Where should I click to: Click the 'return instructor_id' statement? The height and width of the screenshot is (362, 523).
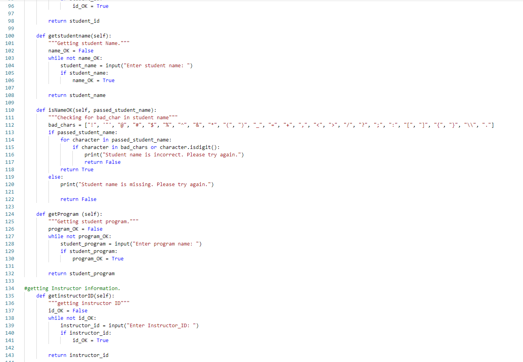coord(79,355)
